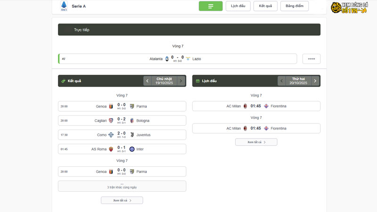Click the Juventus crest in results
This screenshot has height=212, width=377.
pos(132,135)
